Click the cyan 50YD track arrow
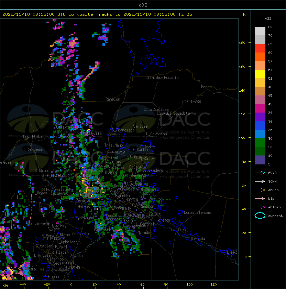 (x=260, y=173)
